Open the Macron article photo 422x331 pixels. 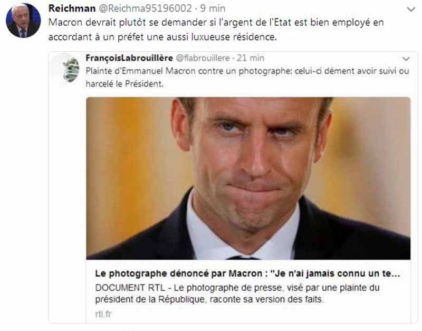pyautogui.click(x=248, y=178)
